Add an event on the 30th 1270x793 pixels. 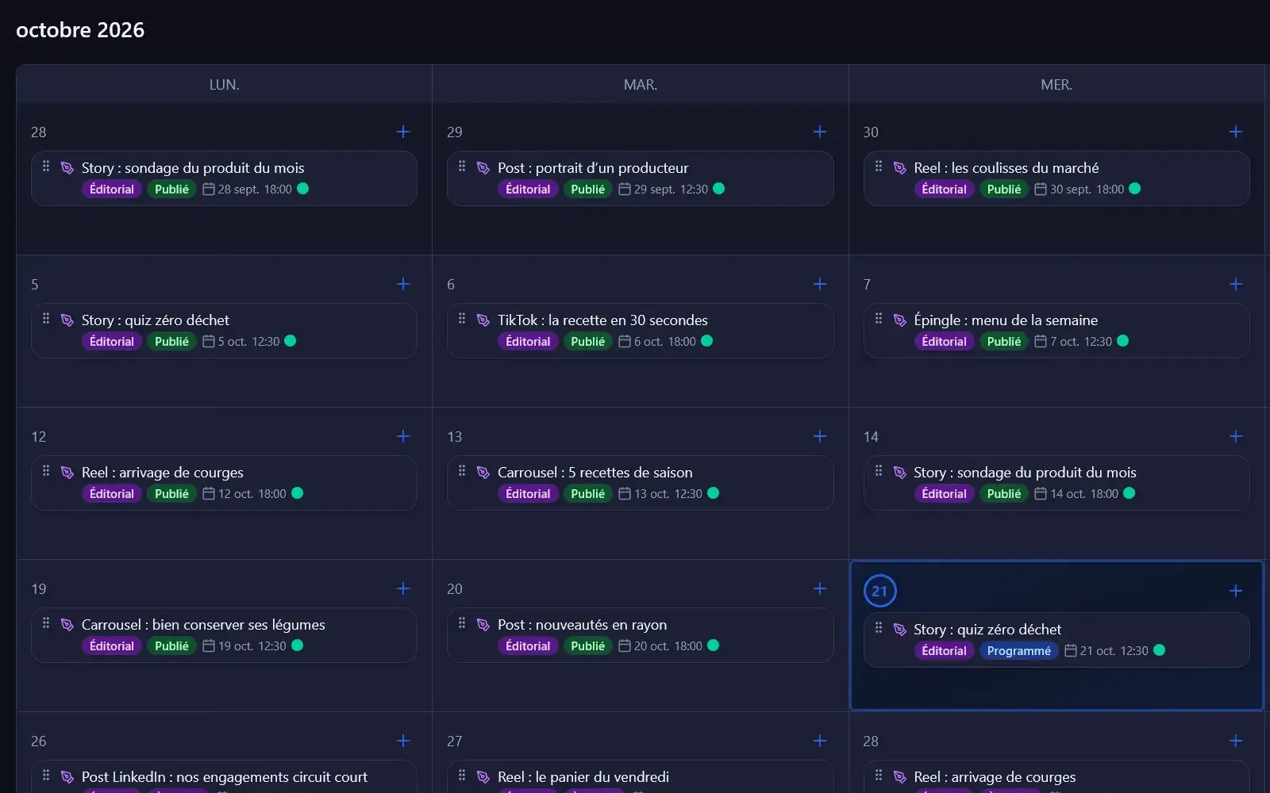click(x=1236, y=132)
